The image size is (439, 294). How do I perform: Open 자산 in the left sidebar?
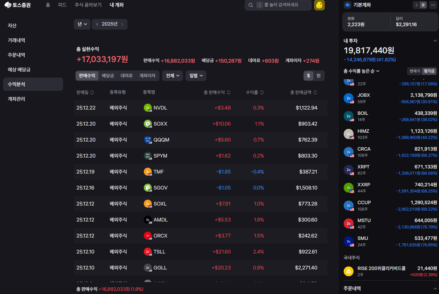[x=33, y=26]
